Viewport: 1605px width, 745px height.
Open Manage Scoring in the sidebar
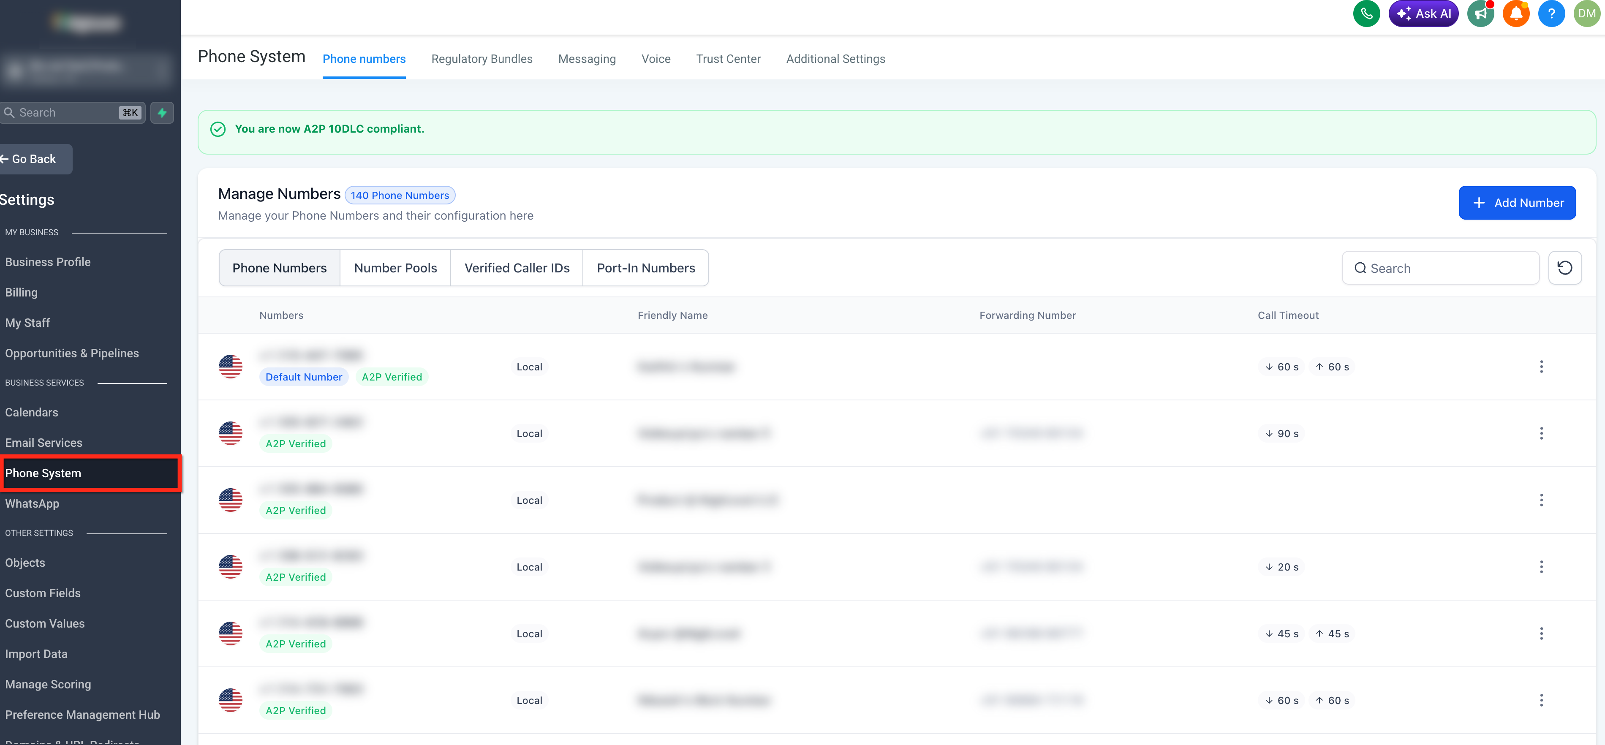click(x=48, y=684)
